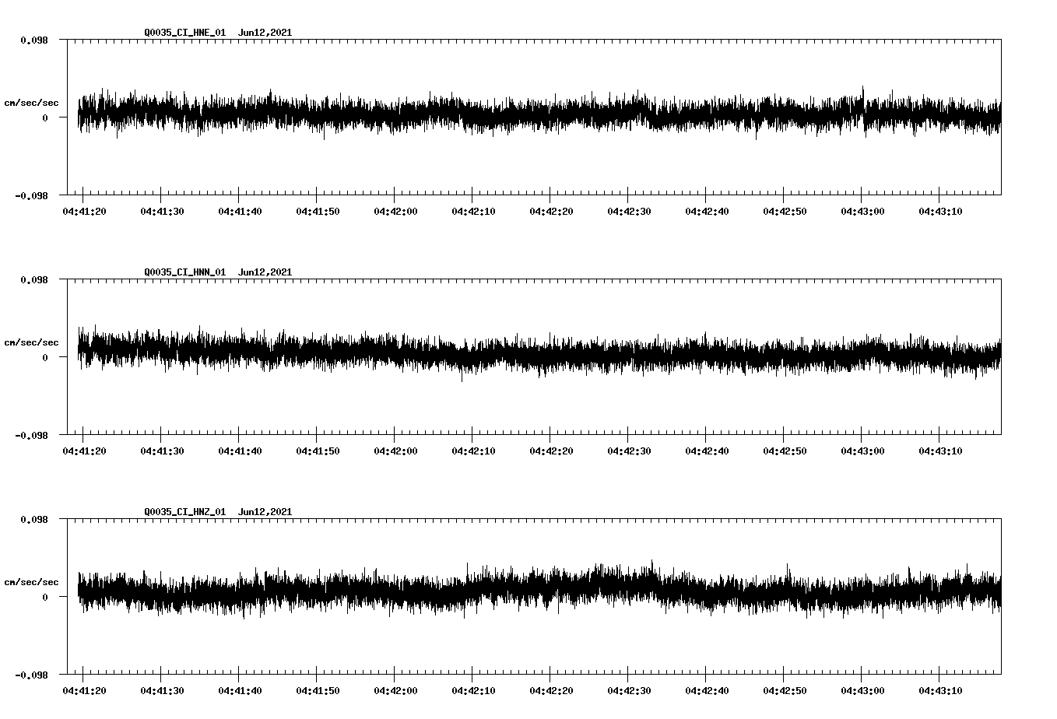Click the 04:42:40 label under HNZ plot

coord(707,691)
